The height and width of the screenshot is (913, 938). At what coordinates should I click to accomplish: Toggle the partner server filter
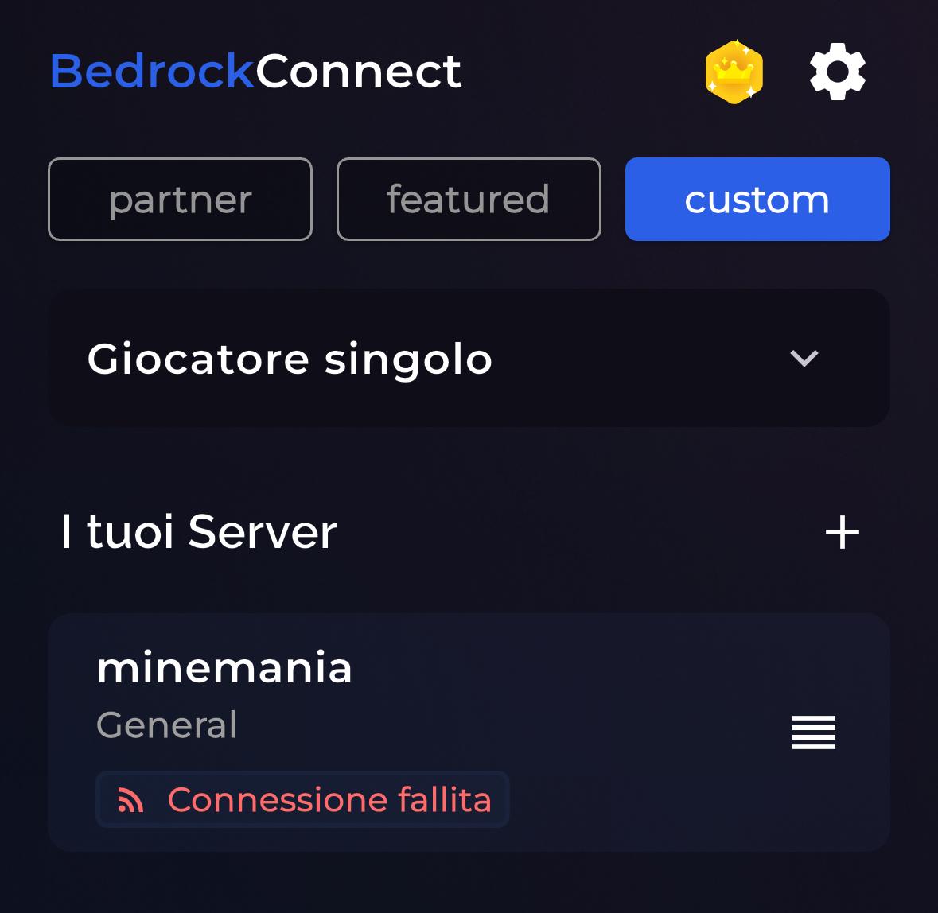pyautogui.click(x=180, y=199)
